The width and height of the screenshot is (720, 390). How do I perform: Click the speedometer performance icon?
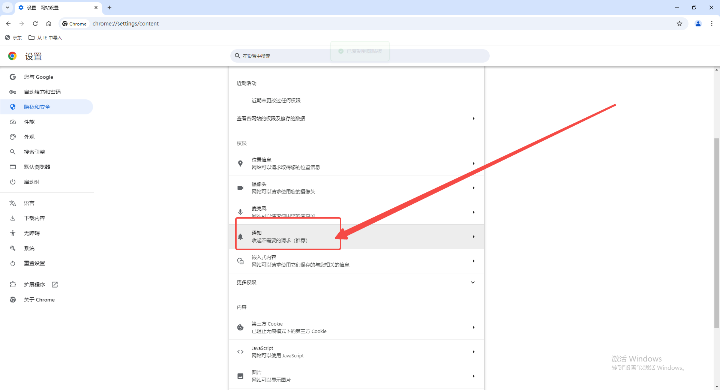point(13,122)
